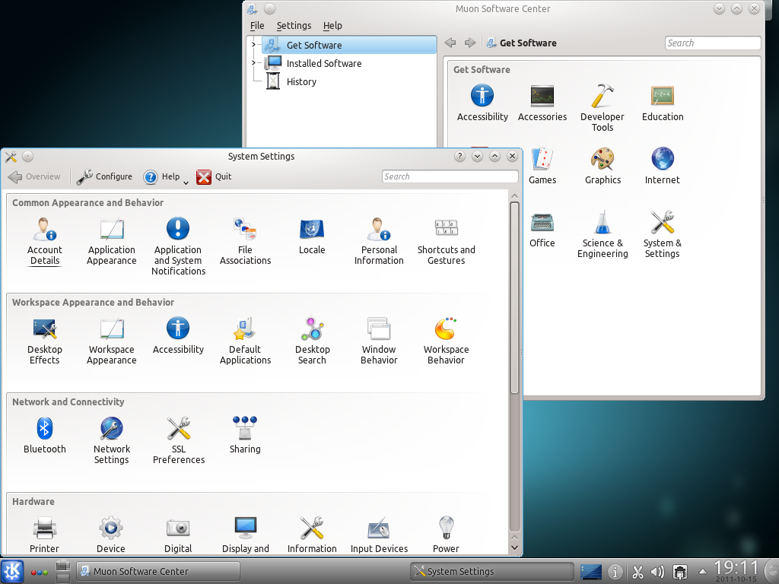Open Muon File menu

257,25
